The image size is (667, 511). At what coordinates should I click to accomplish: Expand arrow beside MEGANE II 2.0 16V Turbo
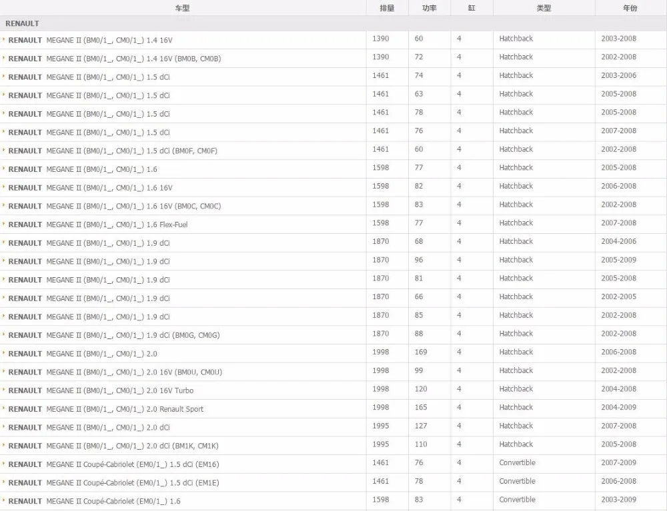[4, 390]
